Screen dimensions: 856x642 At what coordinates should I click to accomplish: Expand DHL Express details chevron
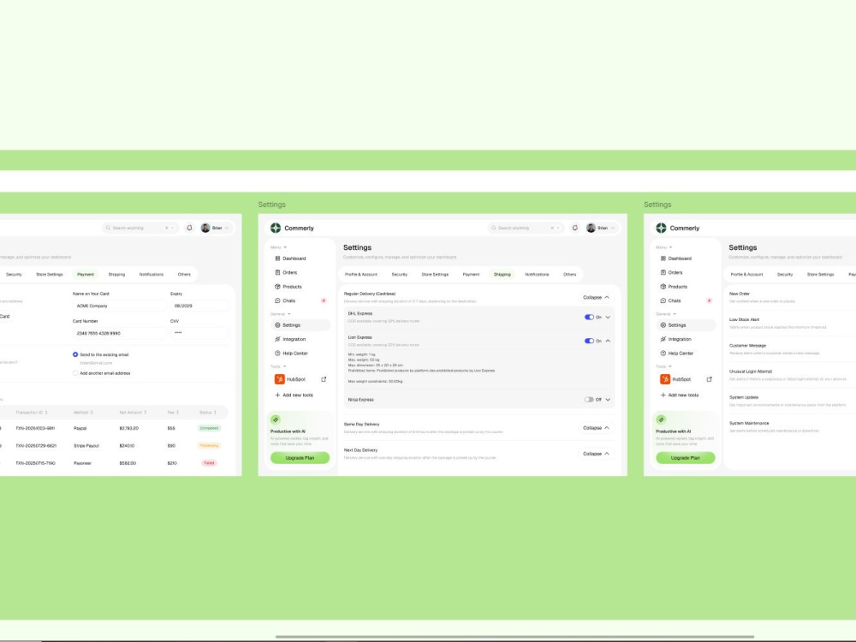pyautogui.click(x=608, y=317)
